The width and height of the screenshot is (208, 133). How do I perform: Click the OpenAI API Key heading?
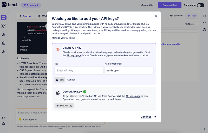(72, 92)
